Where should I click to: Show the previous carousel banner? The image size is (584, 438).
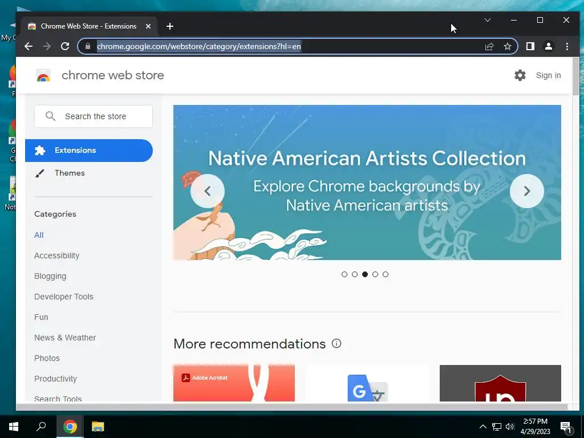coord(208,191)
